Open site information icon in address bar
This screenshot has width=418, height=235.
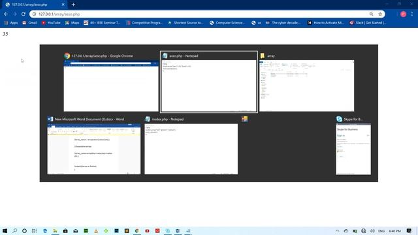(34, 14)
